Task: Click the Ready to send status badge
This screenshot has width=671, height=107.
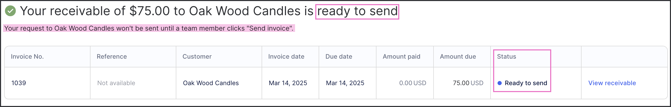Action: [522, 83]
